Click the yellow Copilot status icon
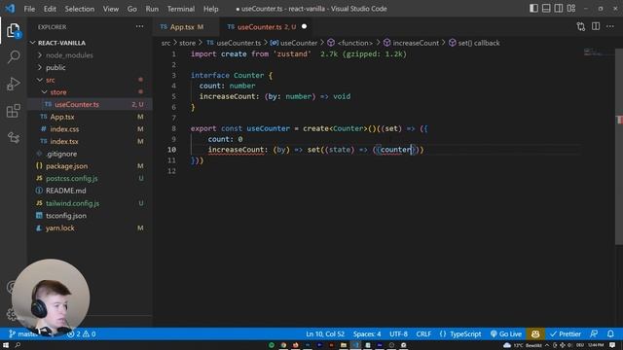 (535, 334)
